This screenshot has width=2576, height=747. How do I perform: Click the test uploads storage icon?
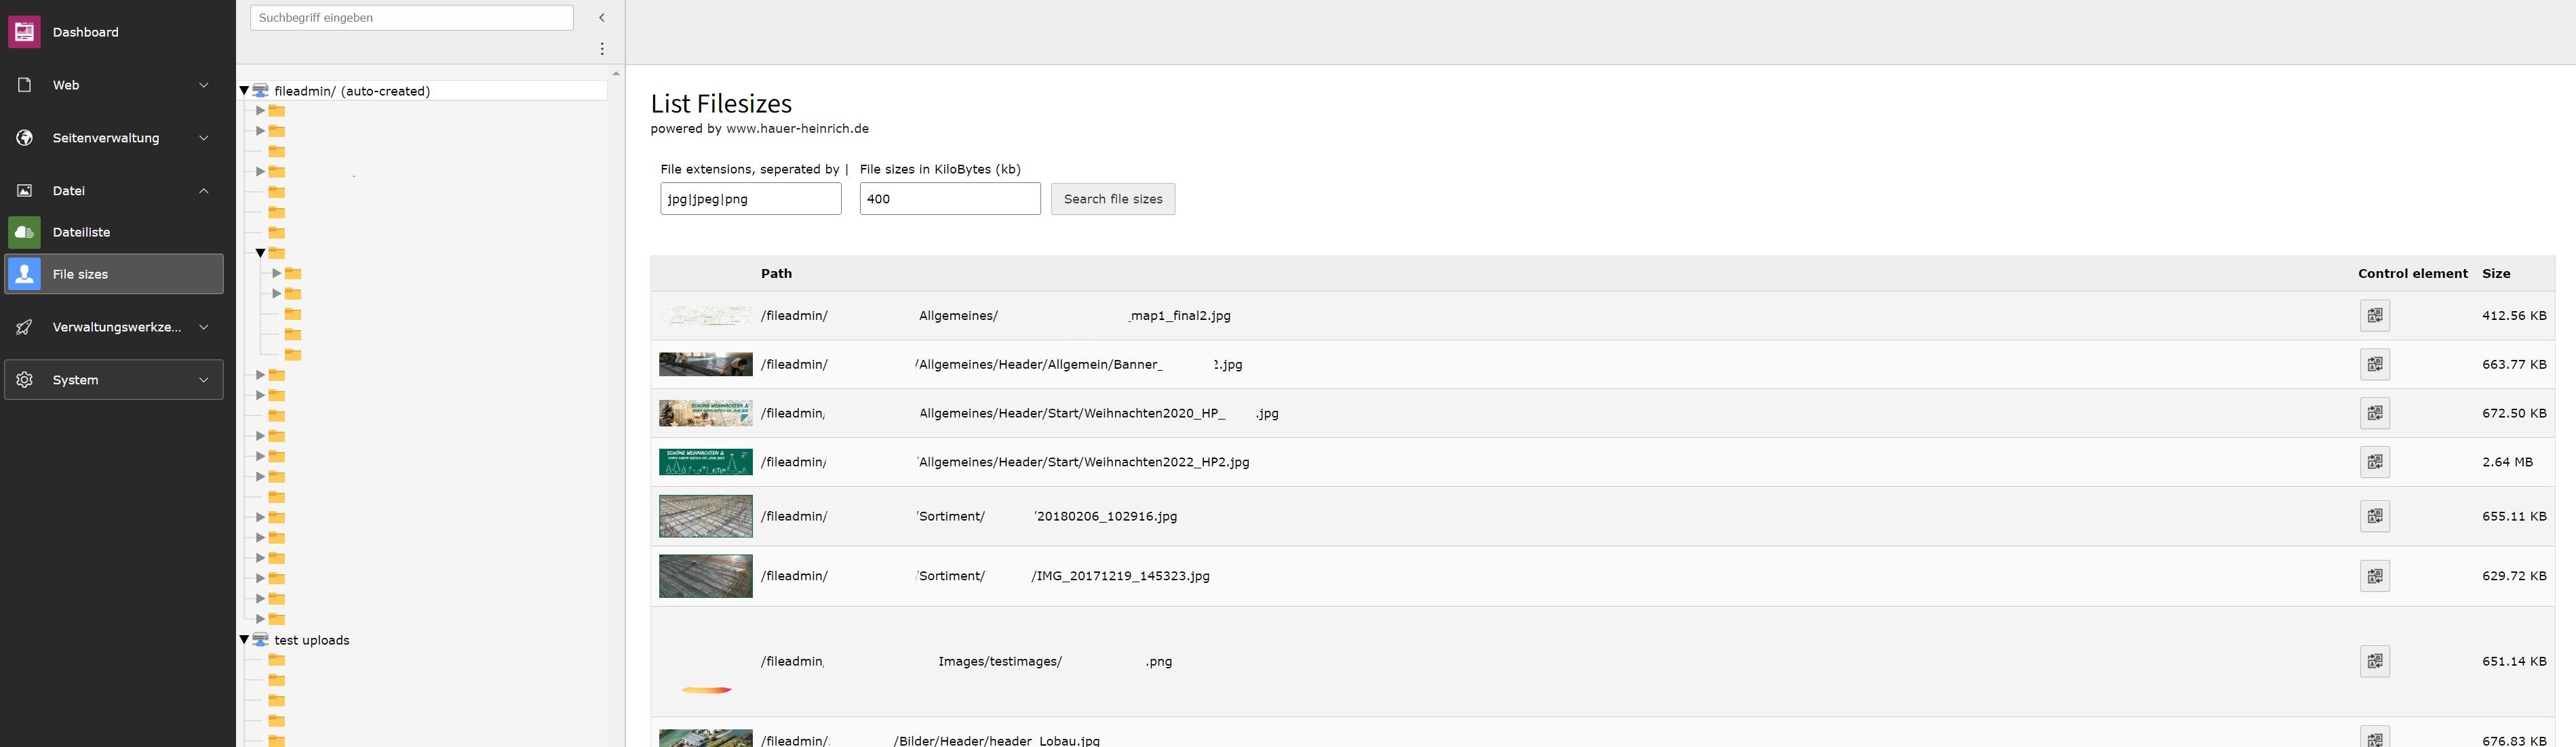261,640
